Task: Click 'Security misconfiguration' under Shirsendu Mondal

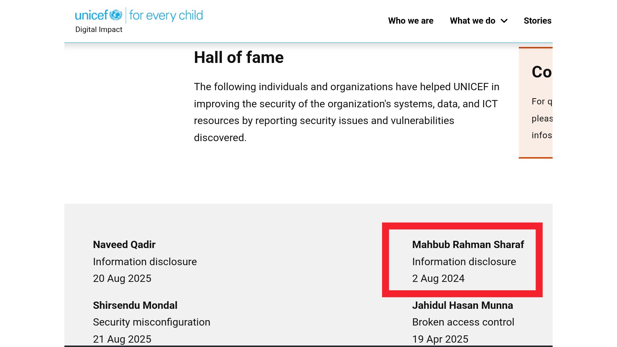Action: [x=151, y=322]
